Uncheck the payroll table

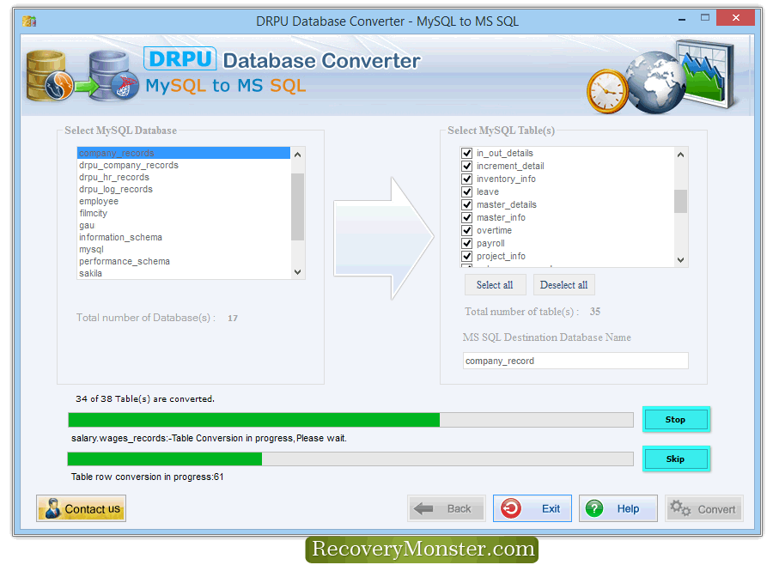pyautogui.click(x=467, y=243)
